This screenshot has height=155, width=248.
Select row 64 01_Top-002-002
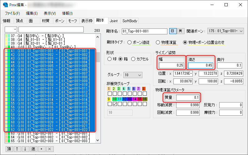pos(50,137)
